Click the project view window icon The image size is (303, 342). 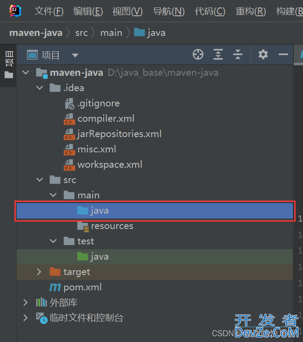tap(32, 55)
